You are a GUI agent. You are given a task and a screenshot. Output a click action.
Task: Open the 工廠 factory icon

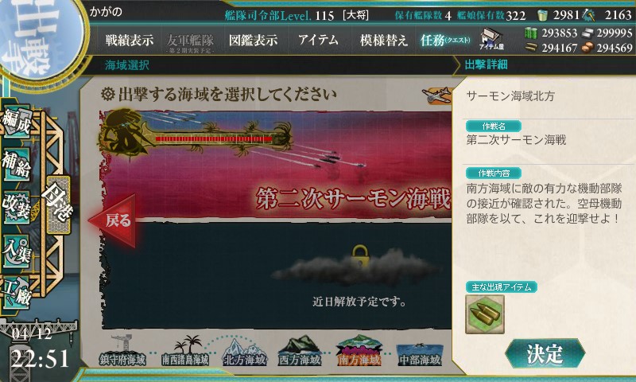17,293
